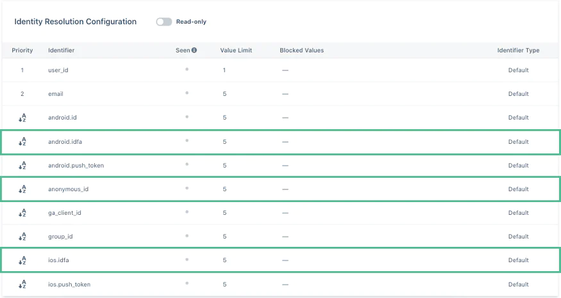Click the seen dot for anonymous_id
Viewport: 561px width, 298px height.
(x=187, y=188)
